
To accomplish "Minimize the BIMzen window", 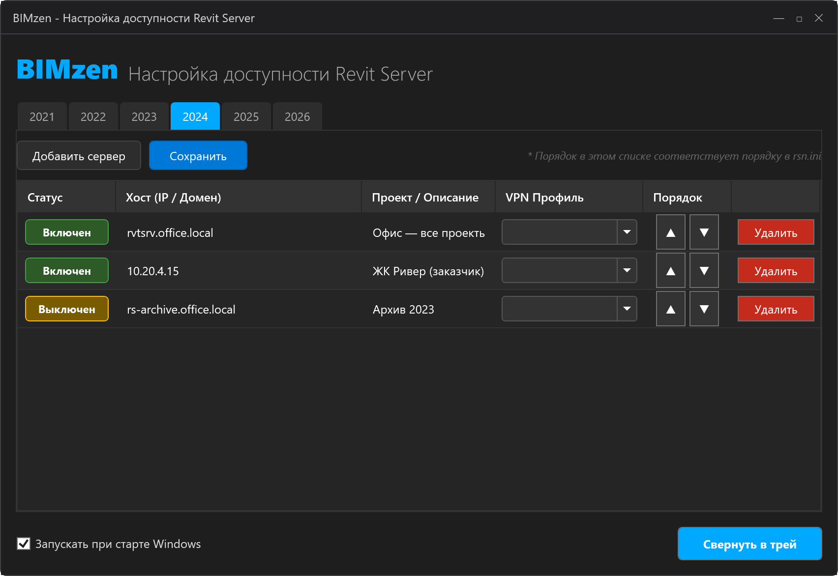I will (778, 18).
